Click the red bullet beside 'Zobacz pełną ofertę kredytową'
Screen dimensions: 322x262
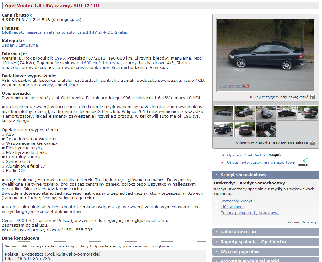(x=216, y=213)
